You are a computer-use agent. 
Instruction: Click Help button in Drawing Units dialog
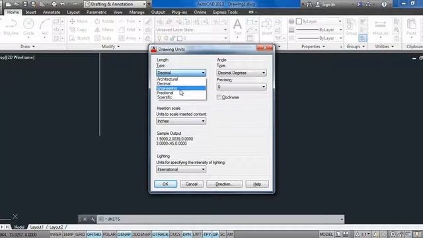click(257, 184)
